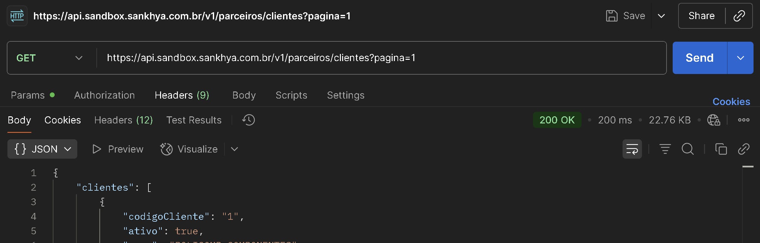Open the response more-options ellipsis menu

tap(744, 120)
